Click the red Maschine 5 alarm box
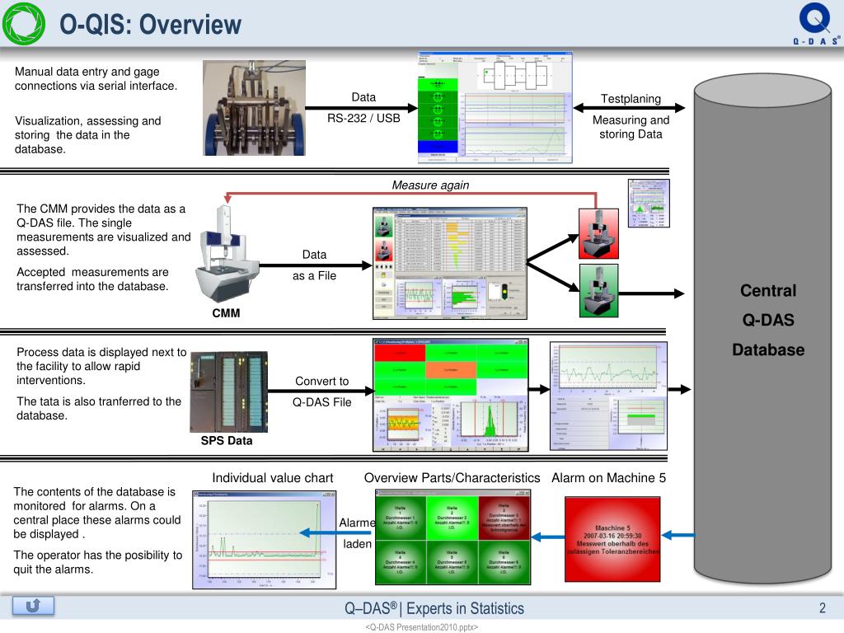This screenshot has width=844, height=633. (612, 539)
